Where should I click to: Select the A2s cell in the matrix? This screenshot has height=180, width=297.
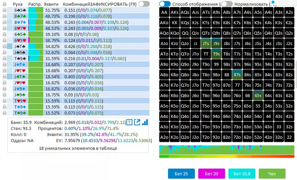click(289, 12)
